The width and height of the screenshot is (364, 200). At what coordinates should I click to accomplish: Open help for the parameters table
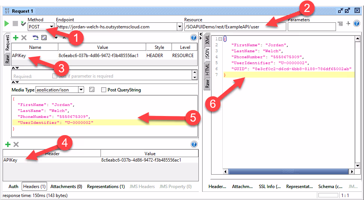193,38
